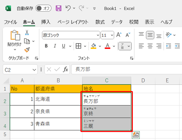This screenshot has width=182, height=140.
Task: Confirm entry with the checkmark
Action: click(57, 69)
